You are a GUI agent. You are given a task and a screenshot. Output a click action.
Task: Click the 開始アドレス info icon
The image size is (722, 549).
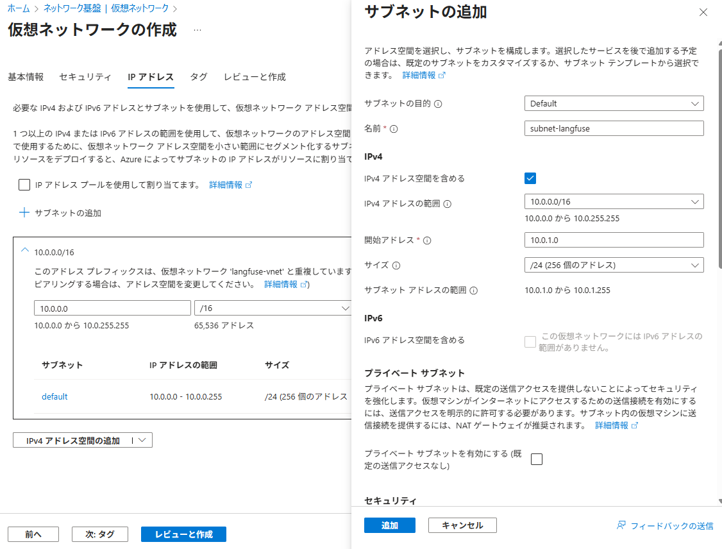click(427, 240)
